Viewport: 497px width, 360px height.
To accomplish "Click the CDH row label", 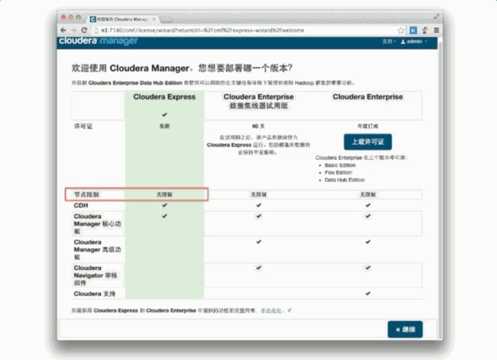I will [x=81, y=206].
